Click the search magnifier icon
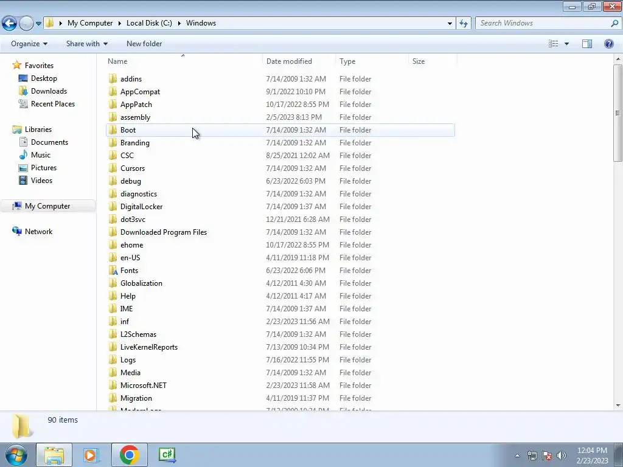 click(x=614, y=23)
